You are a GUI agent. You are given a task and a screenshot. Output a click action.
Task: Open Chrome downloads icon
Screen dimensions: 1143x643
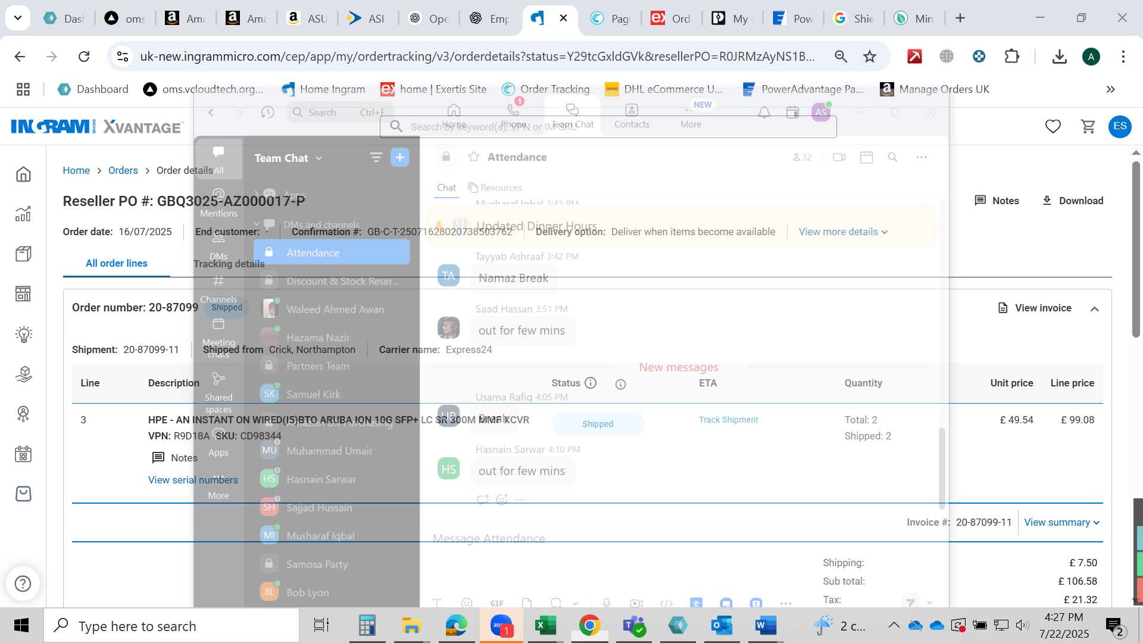(1059, 57)
